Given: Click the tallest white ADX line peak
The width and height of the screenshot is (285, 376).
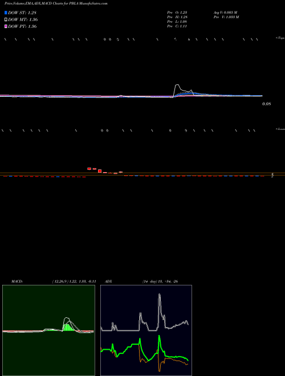Looking at the screenshot, I should click(159, 294).
